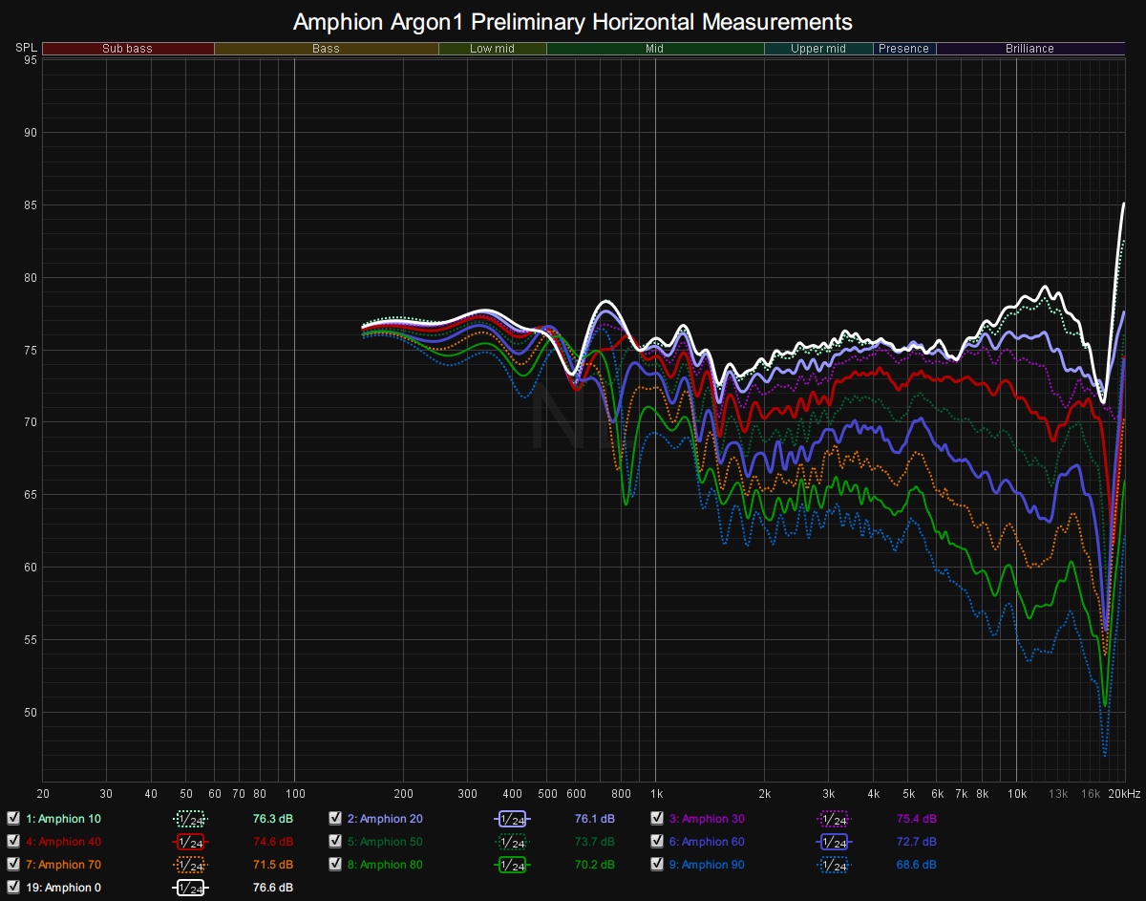Uncheck the Amphion 70 measurement checkbox

tap(13, 864)
